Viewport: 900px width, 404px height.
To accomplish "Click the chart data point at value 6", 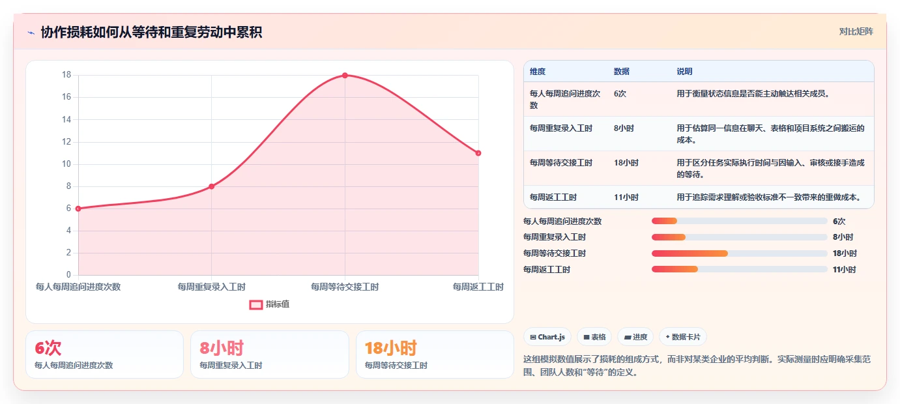I will pos(78,209).
